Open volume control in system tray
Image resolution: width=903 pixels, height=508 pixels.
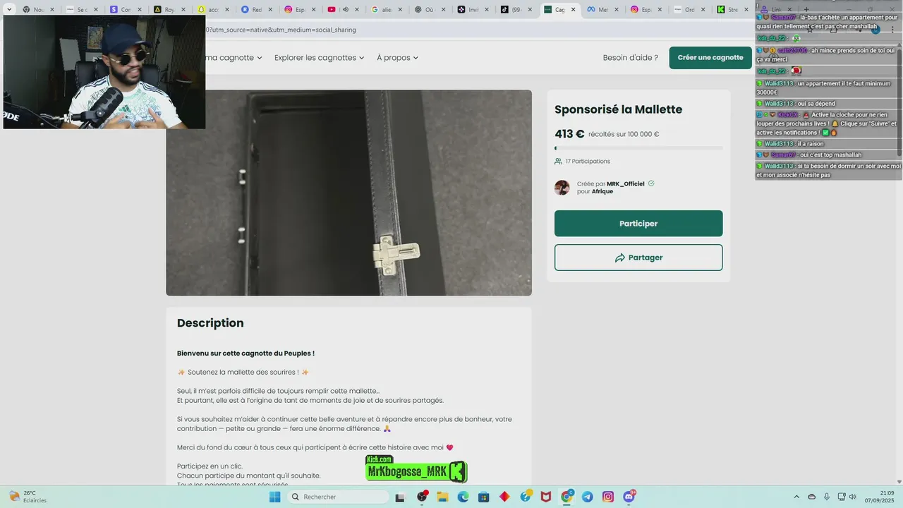(853, 497)
